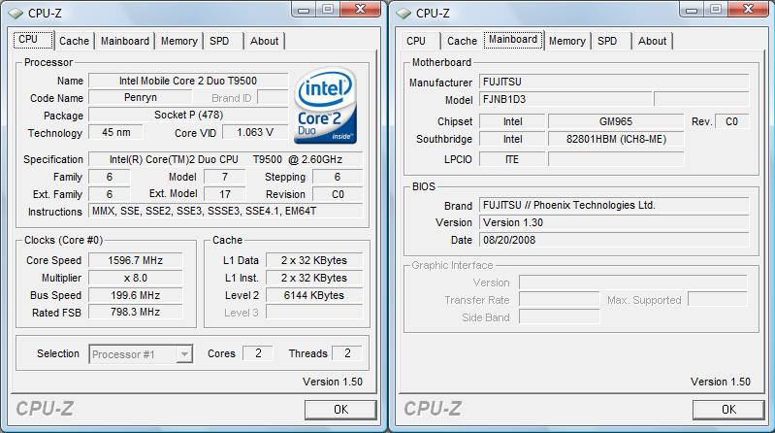Open the About tab in right window
The height and width of the screenshot is (433, 775).
[x=652, y=41]
